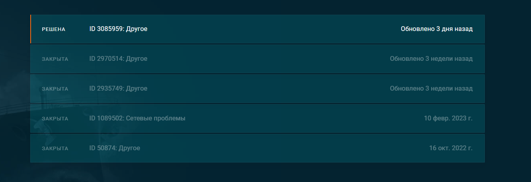The height and width of the screenshot is (182, 531).
Task: Click update time of ticket 2935749
Action: tap(431, 89)
